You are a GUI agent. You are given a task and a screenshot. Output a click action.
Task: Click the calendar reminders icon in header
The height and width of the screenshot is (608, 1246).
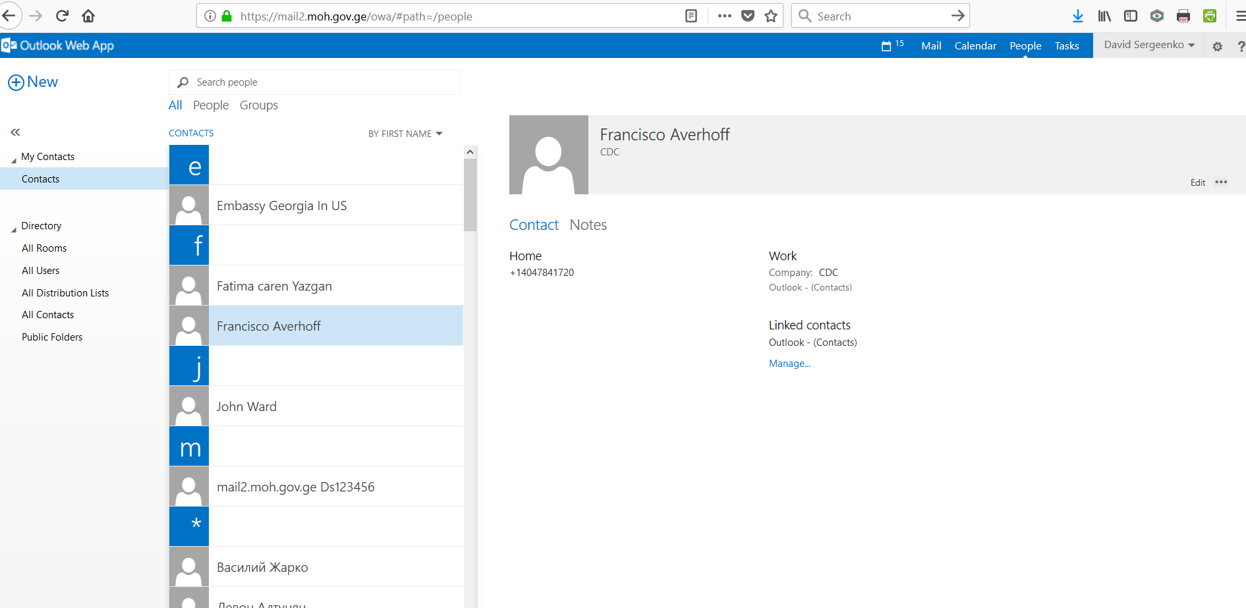[886, 45]
